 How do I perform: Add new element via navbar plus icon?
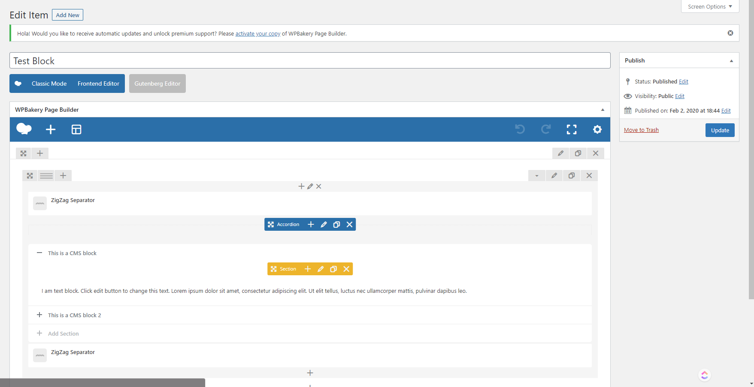click(51, 129)
